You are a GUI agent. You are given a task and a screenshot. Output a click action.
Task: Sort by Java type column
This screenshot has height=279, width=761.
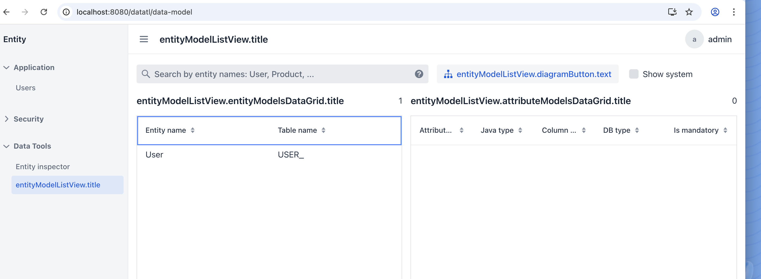520,130
